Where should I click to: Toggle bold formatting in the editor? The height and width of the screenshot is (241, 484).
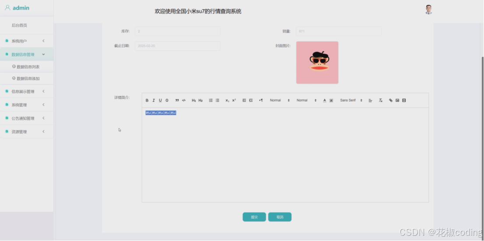tap(147, 100)
